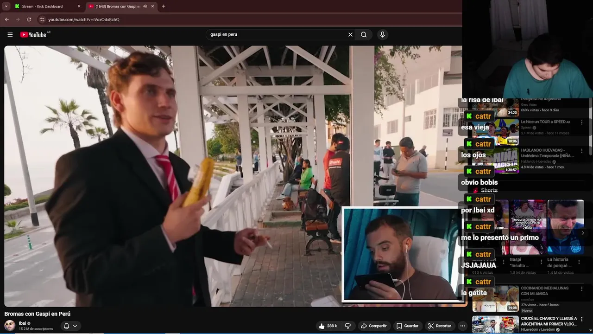The image size is (593, 334).
Task: Open the tab search dropdown arrow
Action: pos(6,6)
